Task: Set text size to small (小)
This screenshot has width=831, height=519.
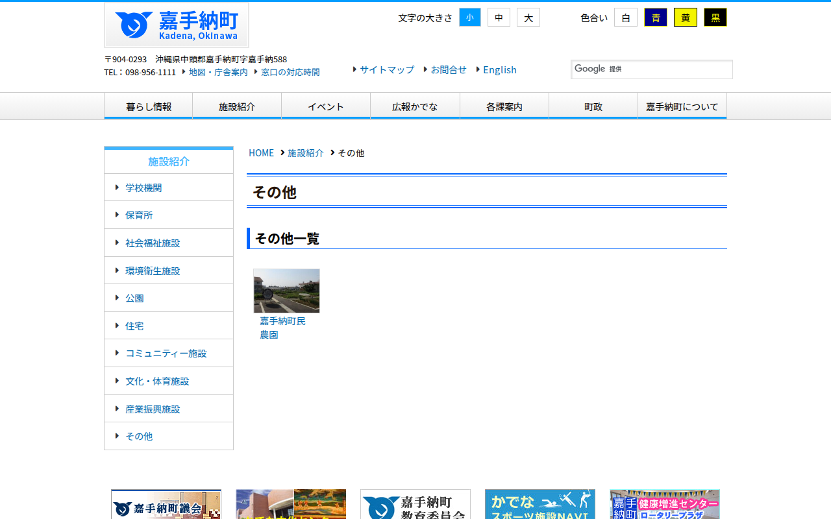Action: pyautogui.click(x=469, y=18)
